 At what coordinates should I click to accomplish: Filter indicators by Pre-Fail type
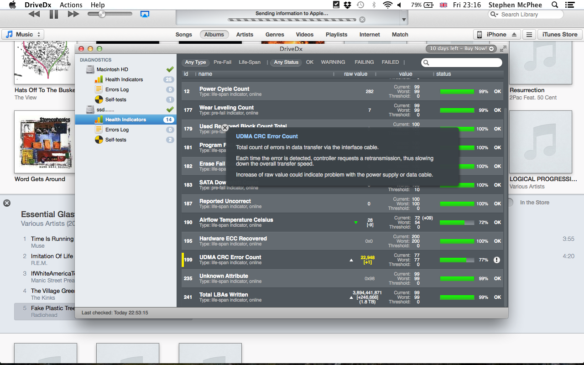[x=222, y=62]
